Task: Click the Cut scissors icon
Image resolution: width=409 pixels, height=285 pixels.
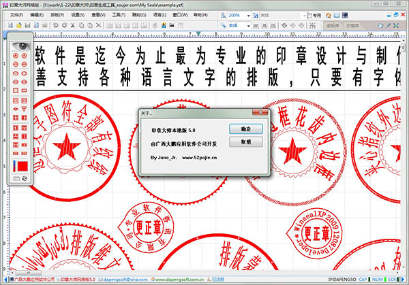Action: 73,25
